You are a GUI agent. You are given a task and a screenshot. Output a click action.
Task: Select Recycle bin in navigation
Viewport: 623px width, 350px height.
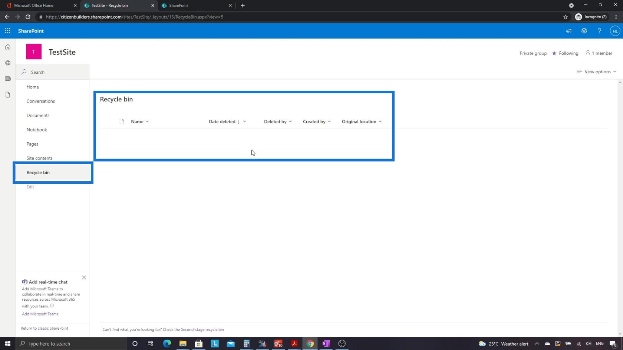(53, 173)
